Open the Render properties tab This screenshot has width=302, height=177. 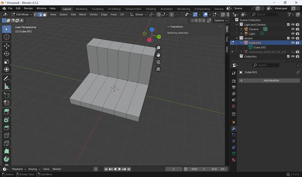pos(234,81)
